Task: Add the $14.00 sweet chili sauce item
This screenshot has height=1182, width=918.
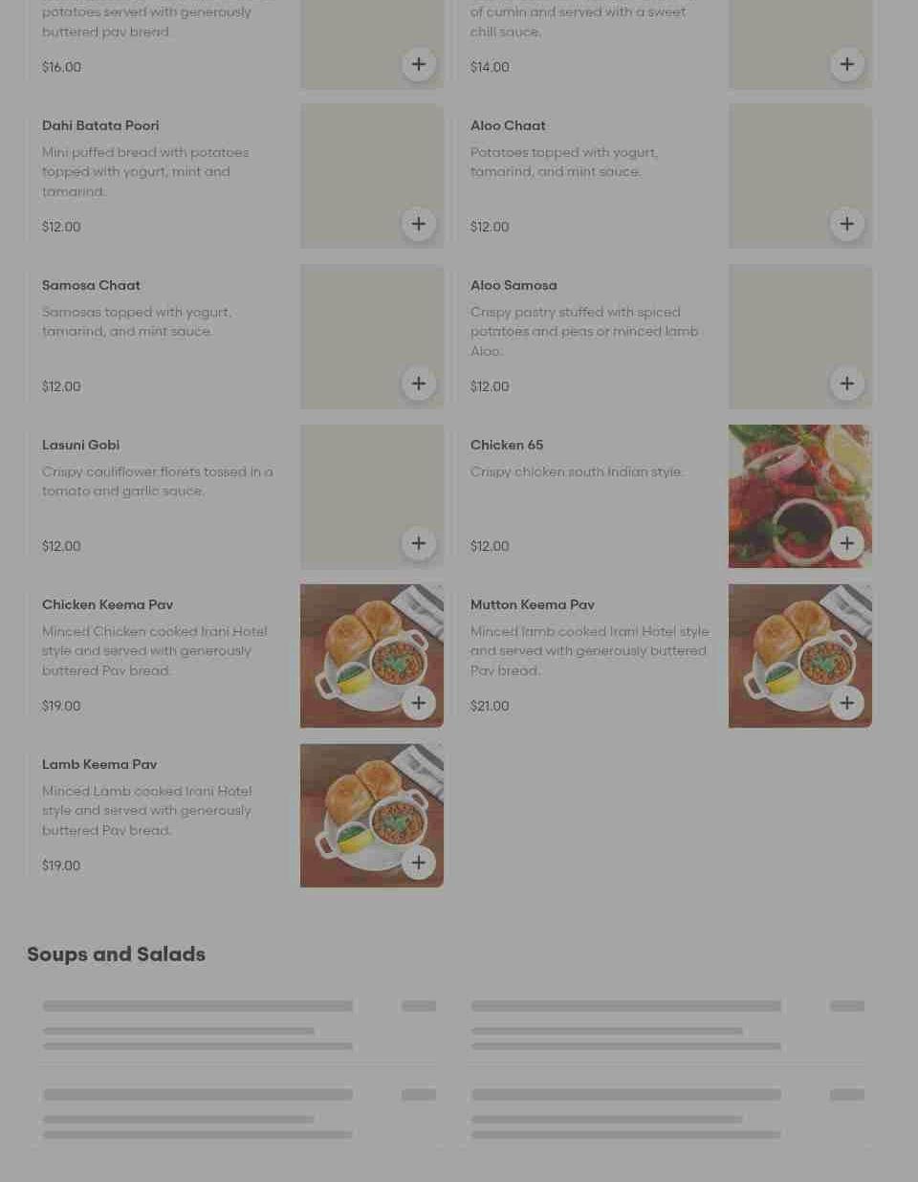Action: (847, 64)
